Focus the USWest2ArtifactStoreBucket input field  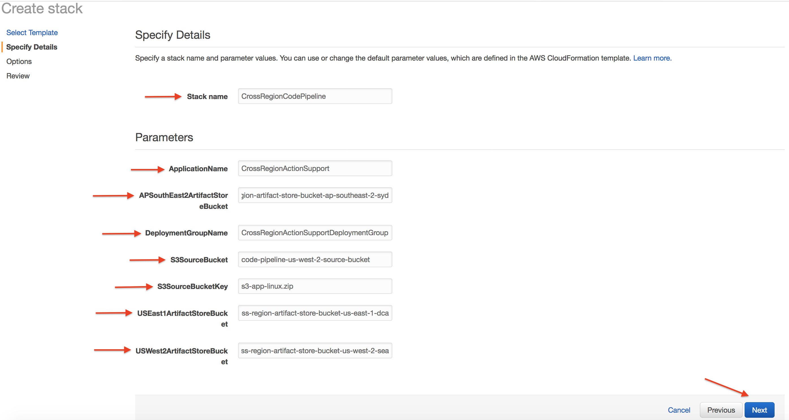pyautogui.click(x=315, y=351)
